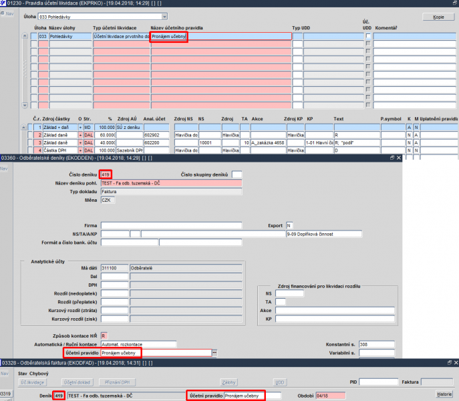This screenshot has width=459, height=401.
Task: Click the Typ účetní likvidace field in the first row
Action: [122, 36]
